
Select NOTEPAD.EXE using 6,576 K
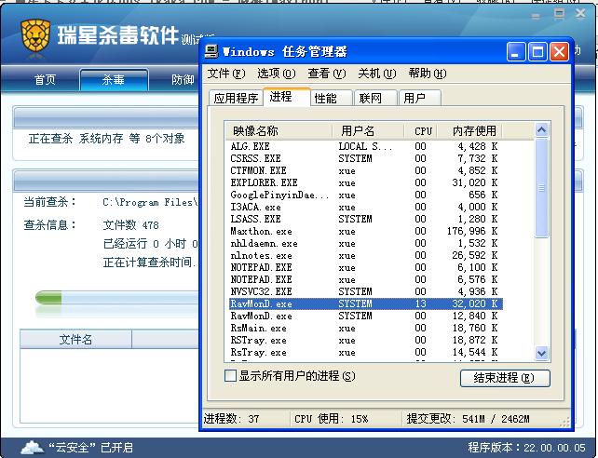point(365,279)
